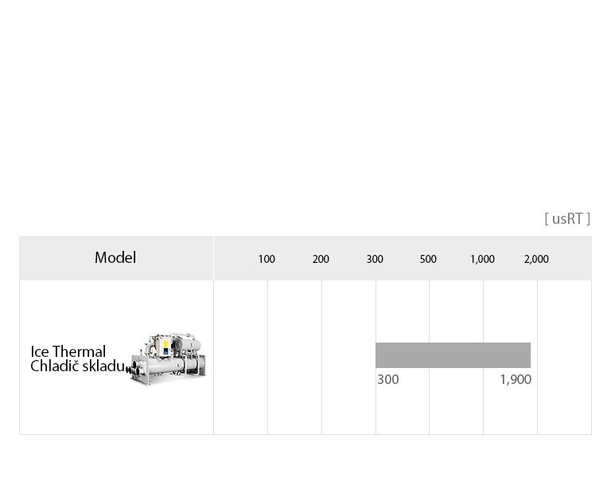Screen dimensions: 611x478
Task: Click the empty cell left of the 100 gridline
Action: (x=240, y=357)
